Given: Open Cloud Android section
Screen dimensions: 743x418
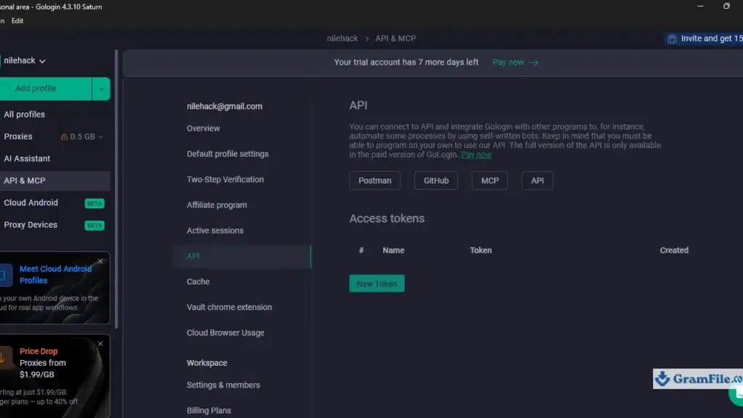Looking at the screenshot, I should [30, 203].
